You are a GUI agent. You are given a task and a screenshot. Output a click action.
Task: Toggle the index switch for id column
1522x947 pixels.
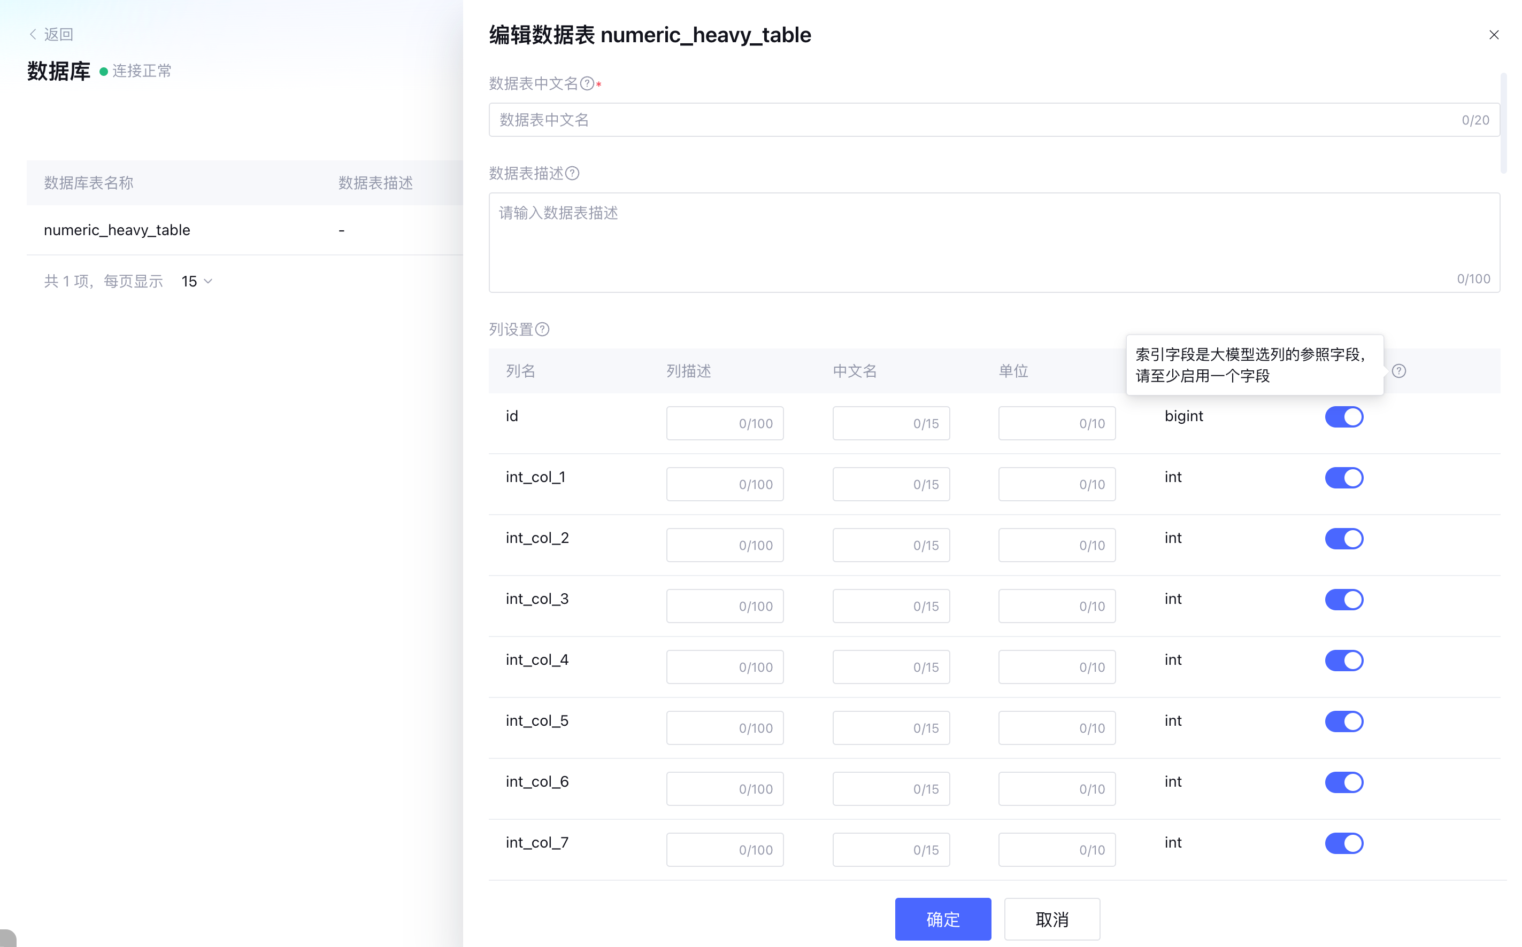coord(1343,416)
